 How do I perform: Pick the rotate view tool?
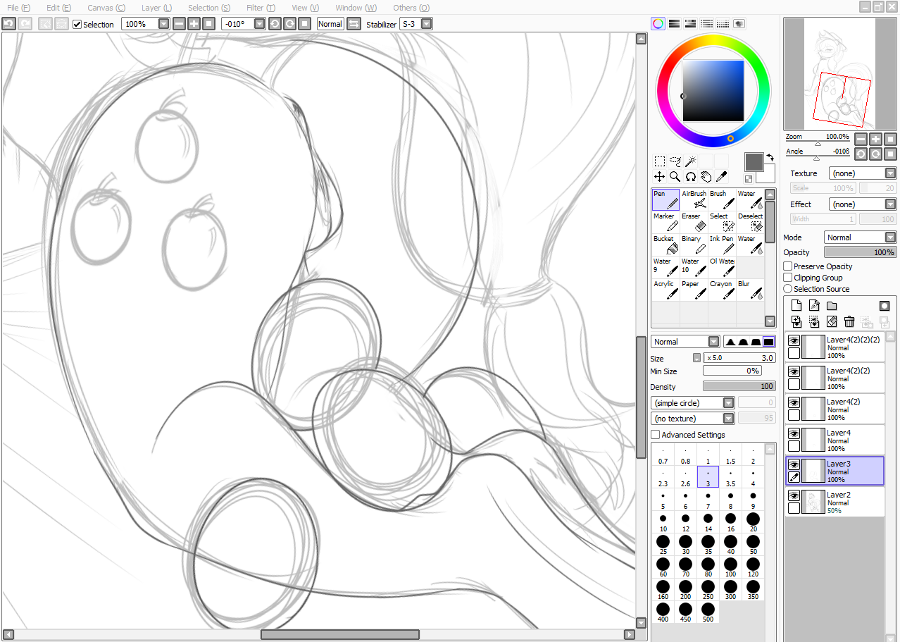coord(690,177)
